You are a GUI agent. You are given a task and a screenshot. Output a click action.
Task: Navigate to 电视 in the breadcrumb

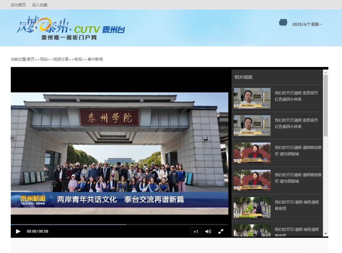pos(78,59)
